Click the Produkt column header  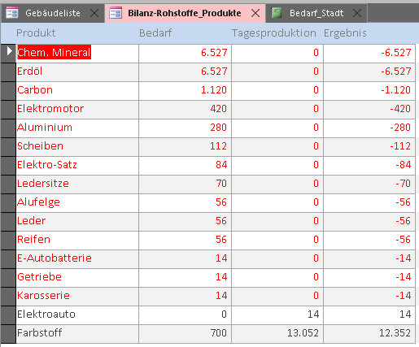[x=36, y=33]
